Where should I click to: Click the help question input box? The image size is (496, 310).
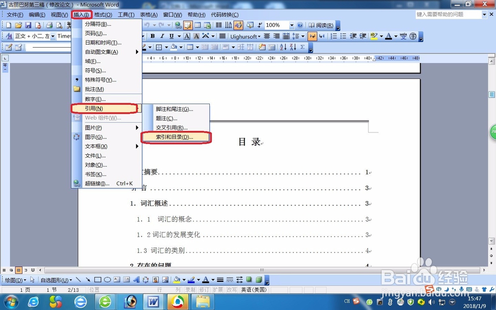tap(448, 14)
